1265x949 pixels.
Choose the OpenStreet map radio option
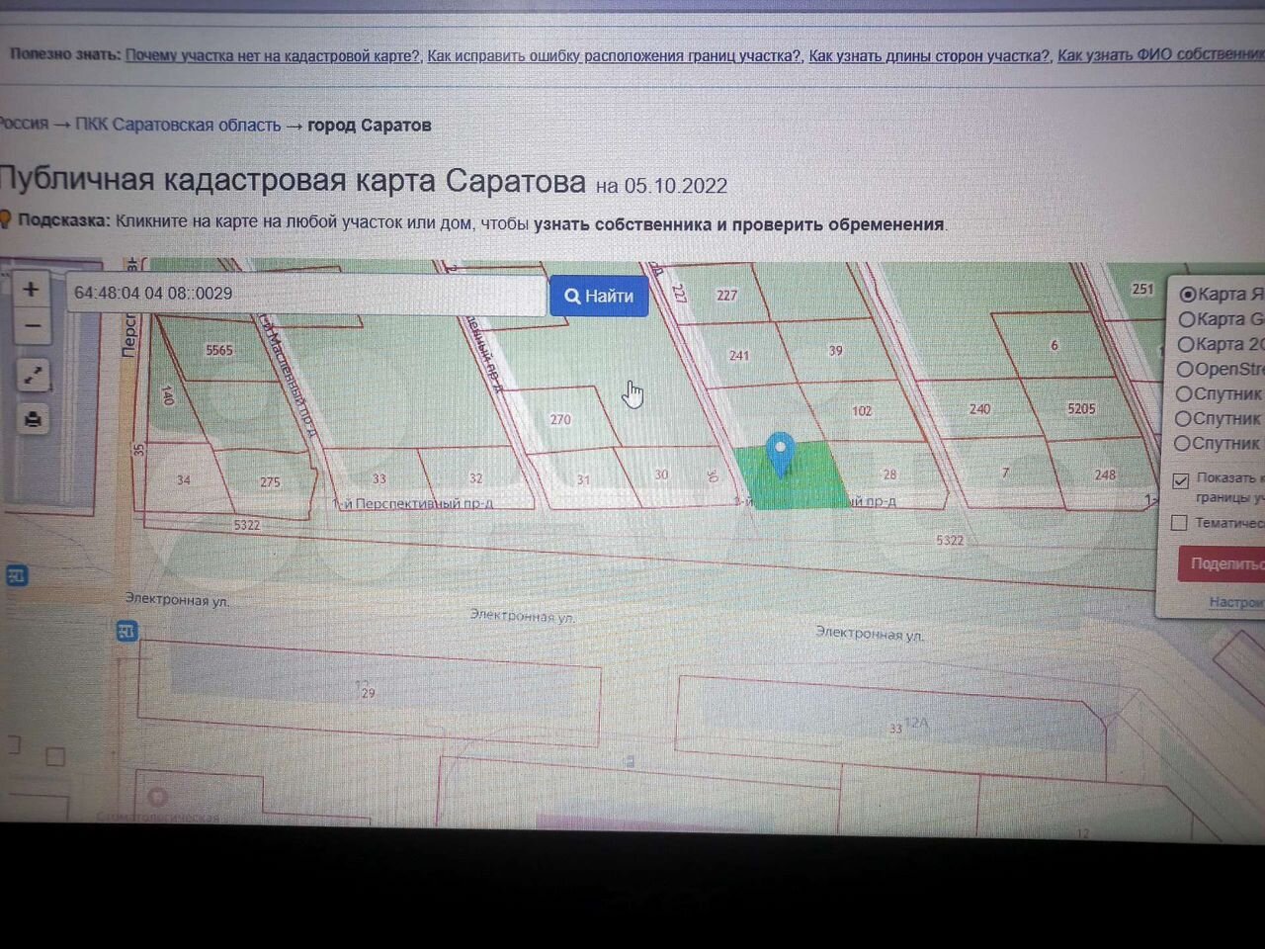tap(1184, 369)
